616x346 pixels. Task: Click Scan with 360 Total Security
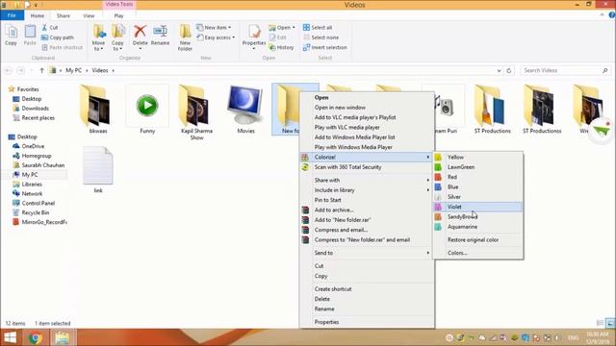coord(367,167)
